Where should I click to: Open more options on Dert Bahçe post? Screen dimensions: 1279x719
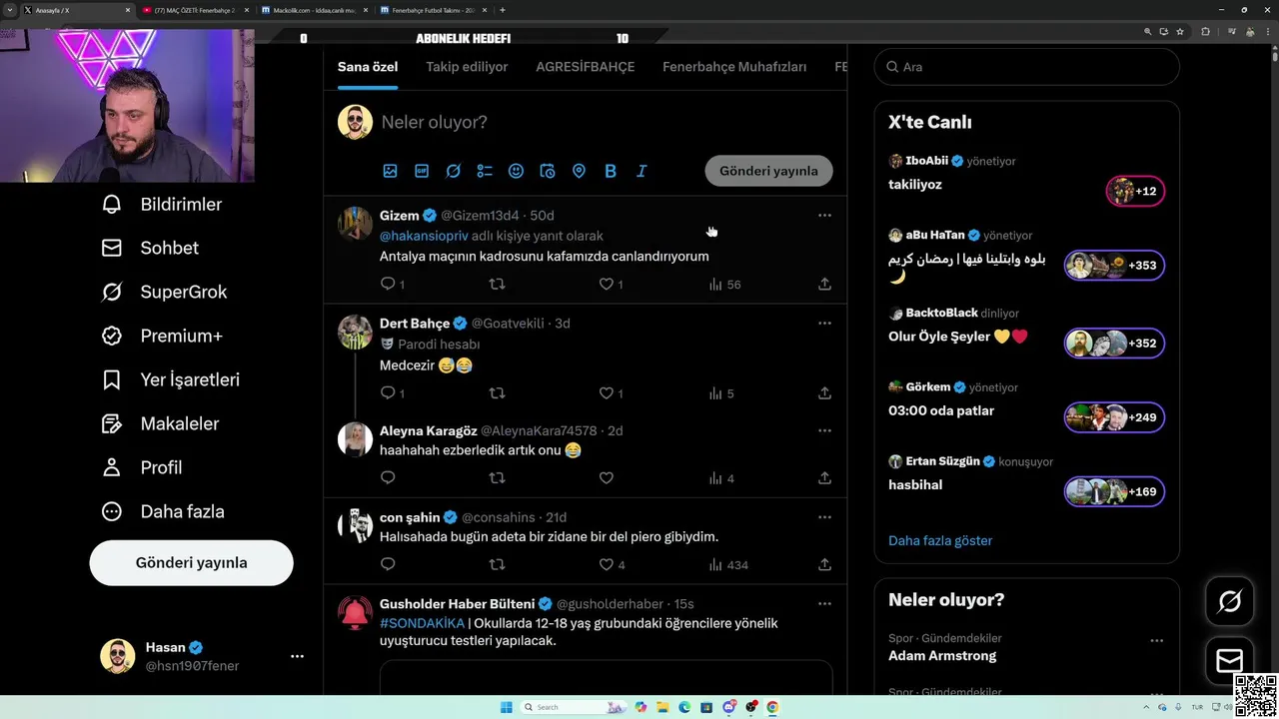(x=824, y=323)
